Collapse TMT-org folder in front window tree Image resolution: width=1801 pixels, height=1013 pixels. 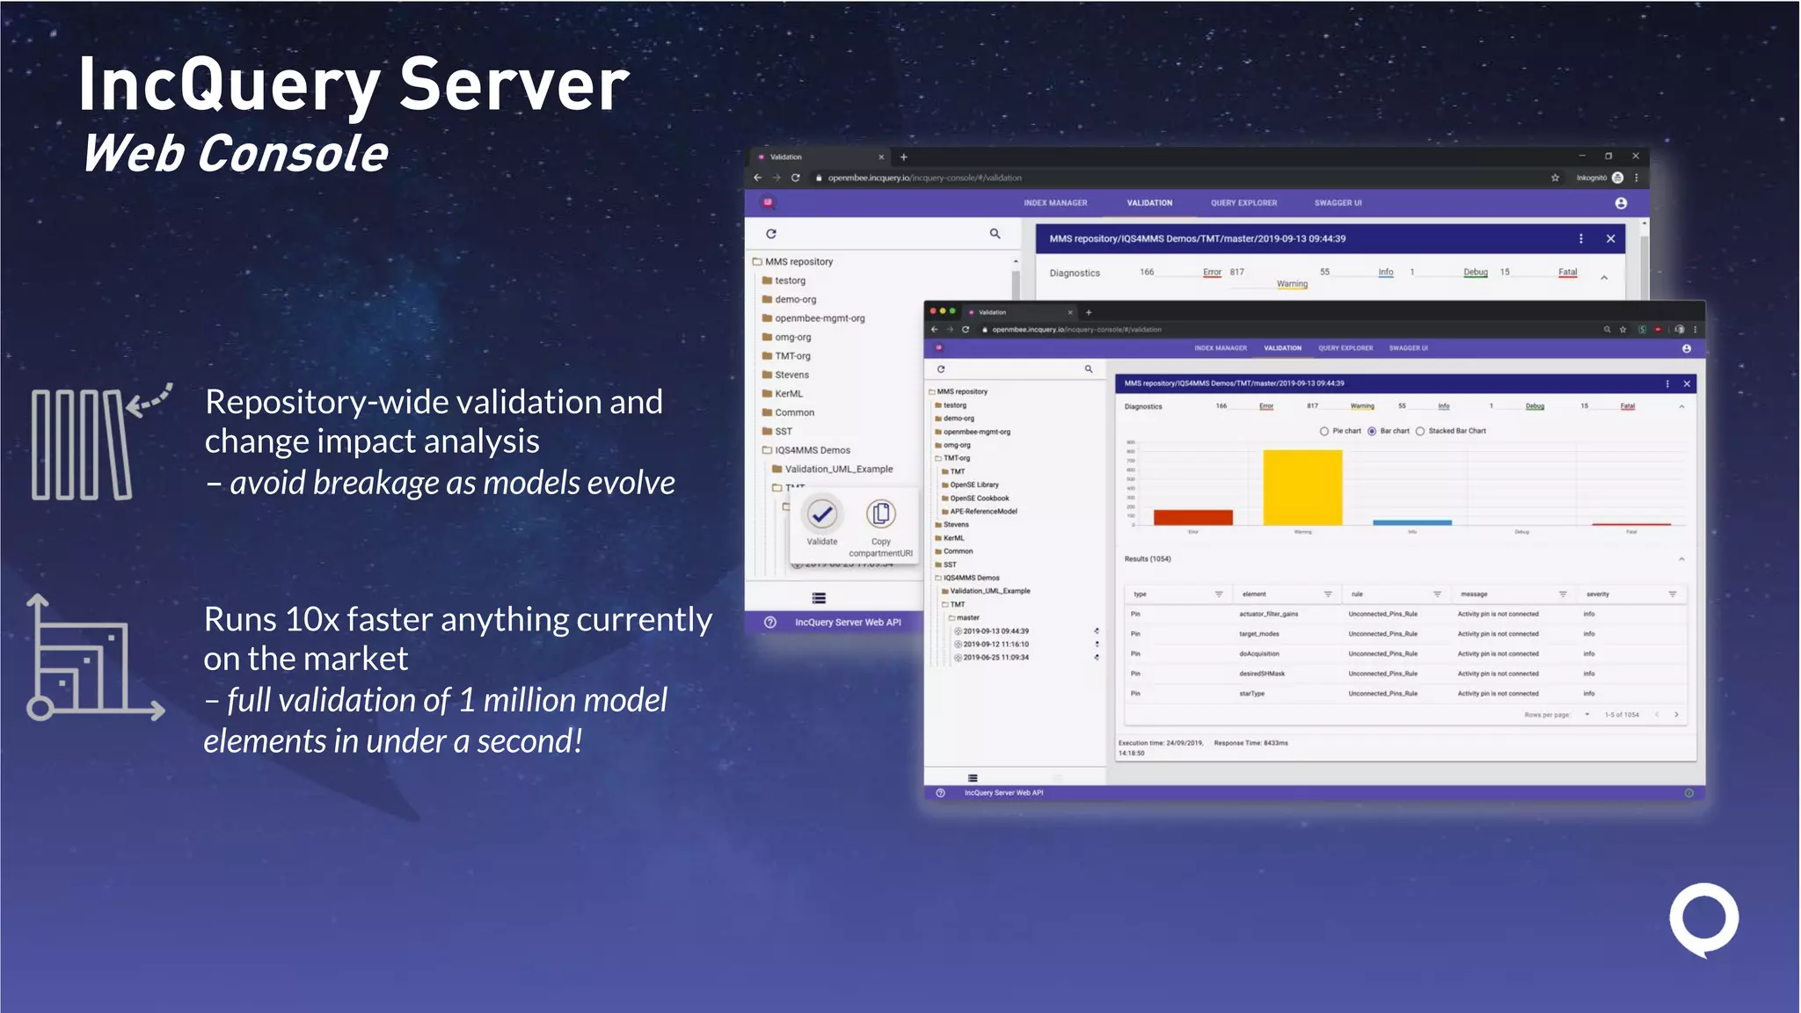(952, 458)
